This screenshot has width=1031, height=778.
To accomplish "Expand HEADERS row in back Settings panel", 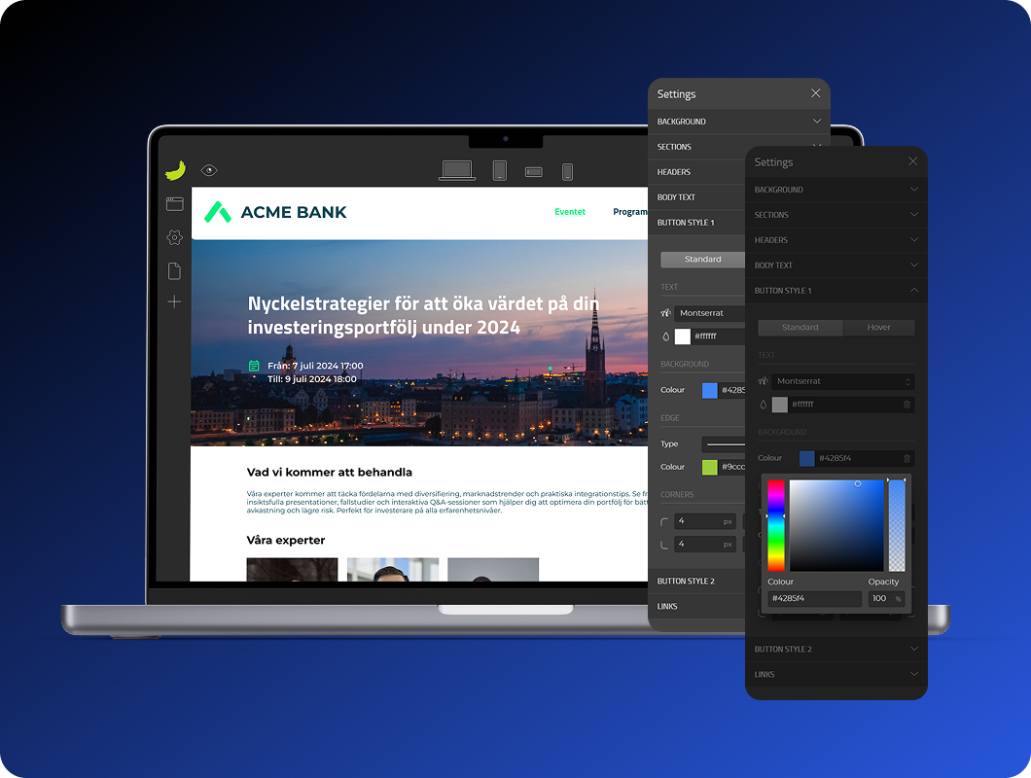I will [x=697, y=172].
